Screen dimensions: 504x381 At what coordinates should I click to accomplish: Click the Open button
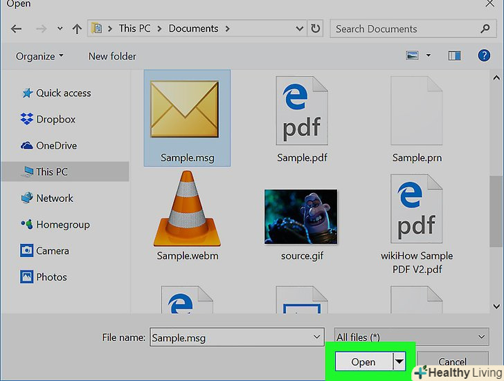tap(363, 362)
